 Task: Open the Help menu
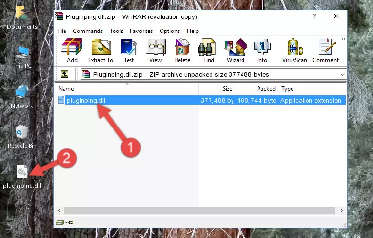[x=193, y=31]
